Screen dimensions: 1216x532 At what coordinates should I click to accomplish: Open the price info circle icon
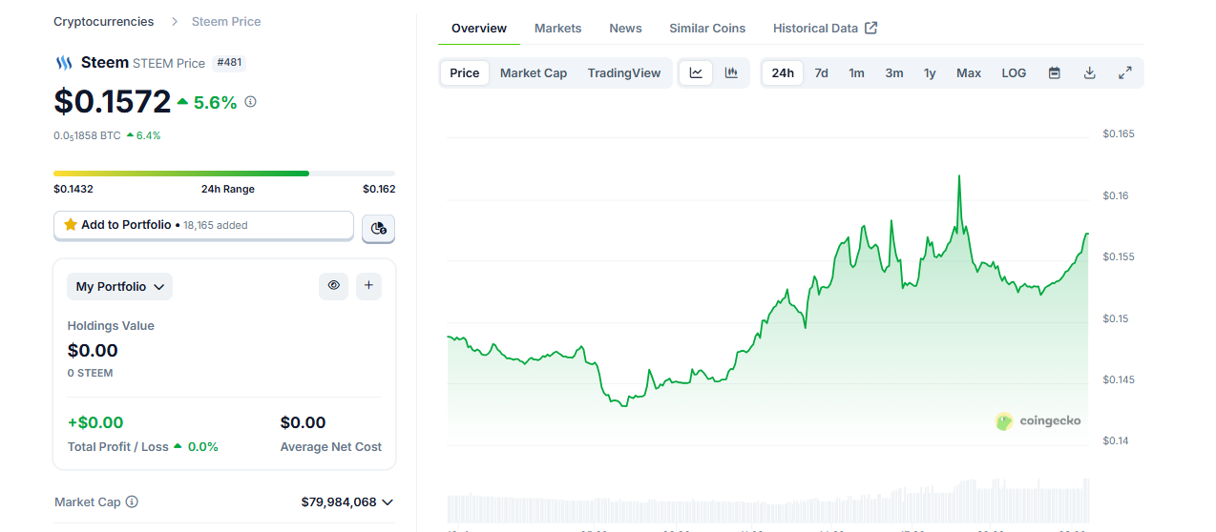(250, 101)
